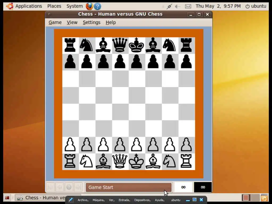Open the Help menu in Chess
The height and width of the screenshot is (204, 272).
tap(111, 23)
